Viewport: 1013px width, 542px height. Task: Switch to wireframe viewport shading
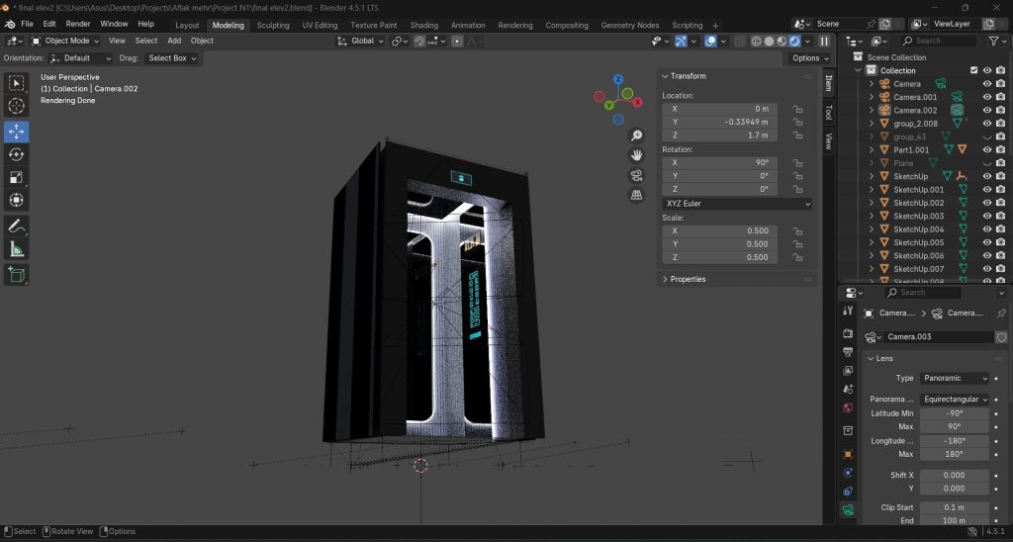coord(756,41)
